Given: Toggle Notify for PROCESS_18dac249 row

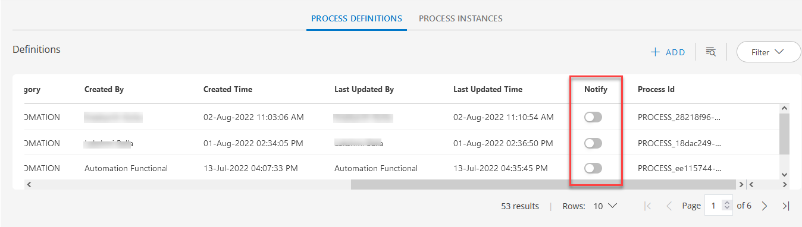Looking at the screenshot, I should (593, 143).
